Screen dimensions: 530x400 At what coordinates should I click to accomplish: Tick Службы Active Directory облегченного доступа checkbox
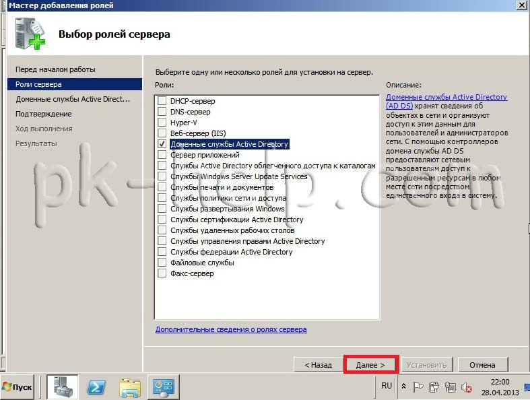(x=162, y=166)
